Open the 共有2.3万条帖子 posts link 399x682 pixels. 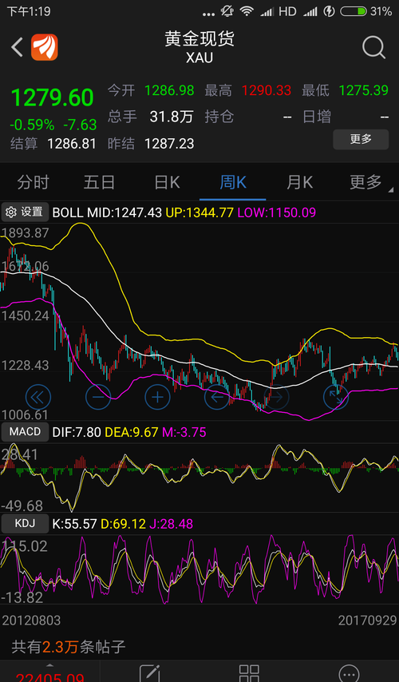point(69,647)
